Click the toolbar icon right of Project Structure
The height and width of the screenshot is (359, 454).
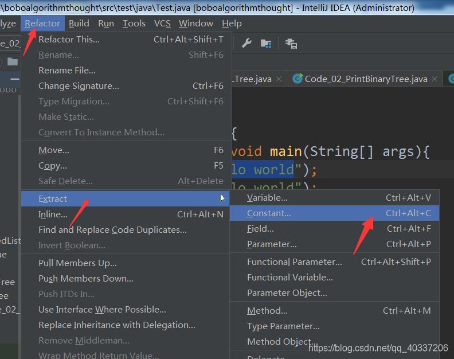291,44
